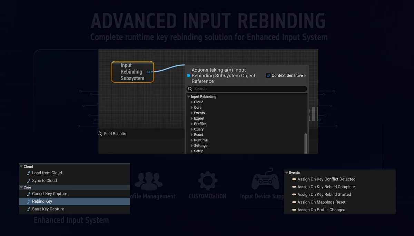Screen dimensions: 414x236
Task: Click the Input Rebinding Subsystem output pin
Action: pyautogui.click(x=149, y=72)
